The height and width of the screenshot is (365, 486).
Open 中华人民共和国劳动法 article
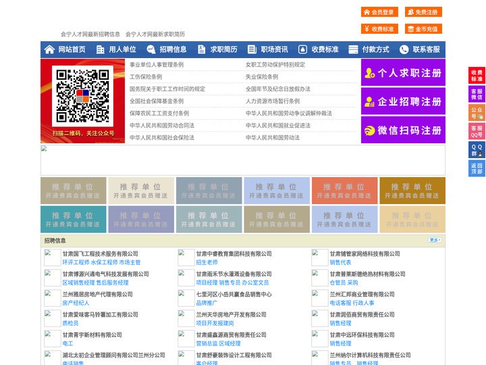point(273,137)
